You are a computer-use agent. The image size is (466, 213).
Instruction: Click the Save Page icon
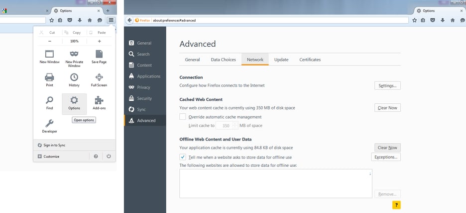99,54
